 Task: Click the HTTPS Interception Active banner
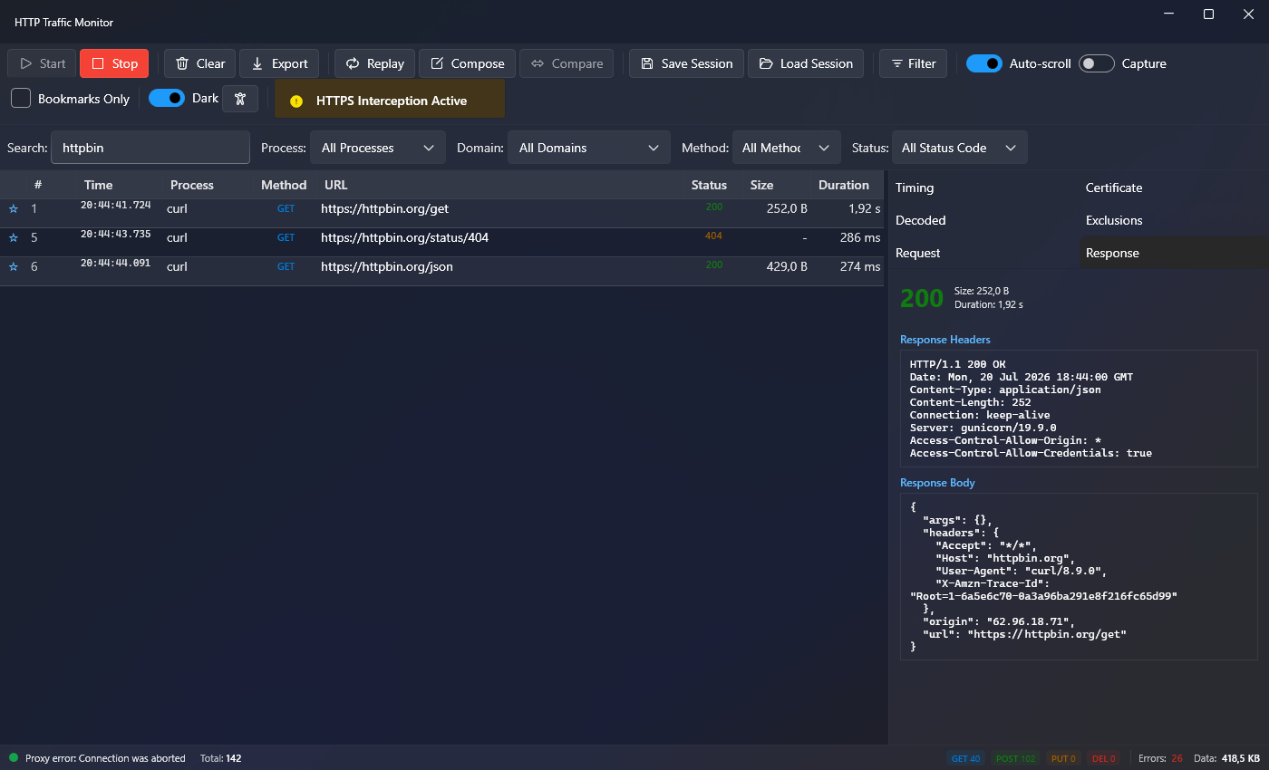click(390, 101)
